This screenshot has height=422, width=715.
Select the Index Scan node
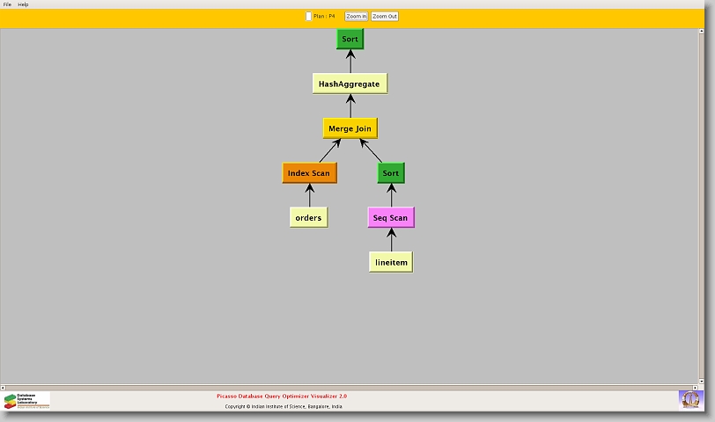click(x=309, y=173)
